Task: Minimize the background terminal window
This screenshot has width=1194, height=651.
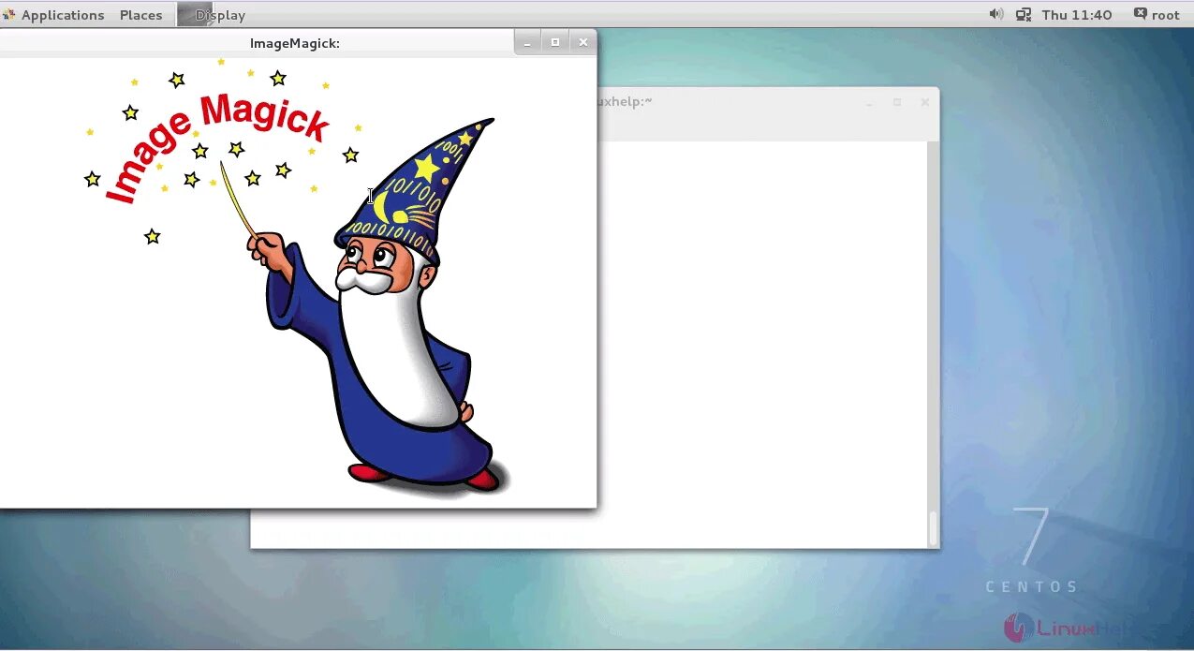Action: 869,102
